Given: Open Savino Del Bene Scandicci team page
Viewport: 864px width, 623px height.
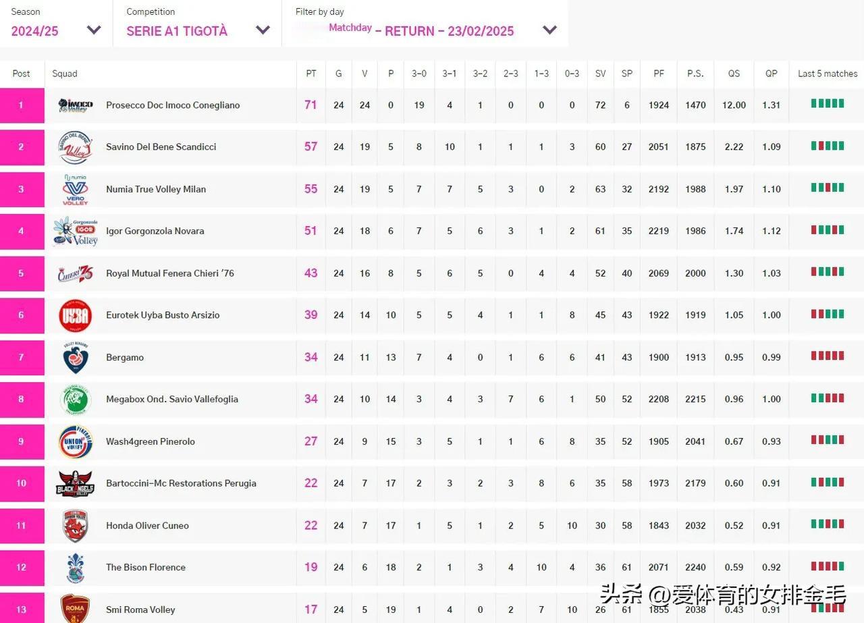Looking at the screenshot, I should (x=161, y=147).
